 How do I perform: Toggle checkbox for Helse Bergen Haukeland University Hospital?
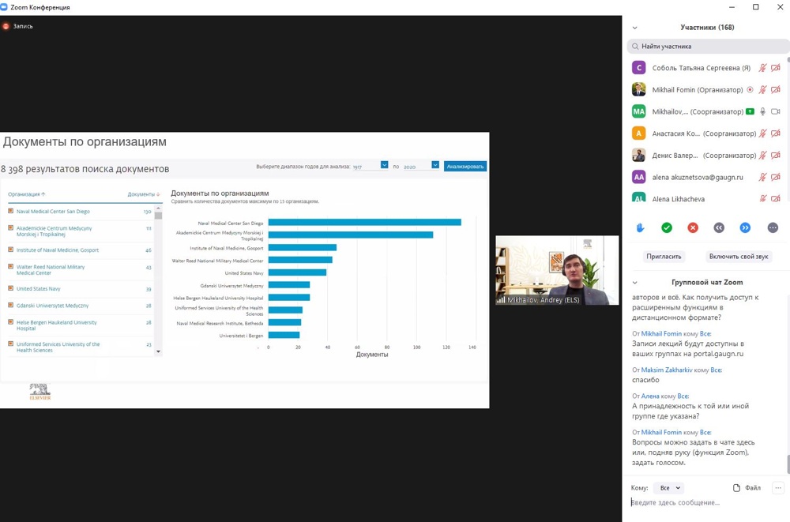(10, 321)
